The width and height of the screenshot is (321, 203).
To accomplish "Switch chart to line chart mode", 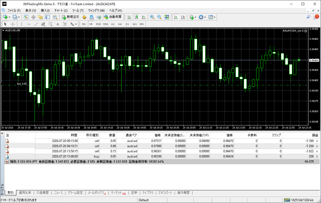I will pyautogui.click(x=144, y=17).
